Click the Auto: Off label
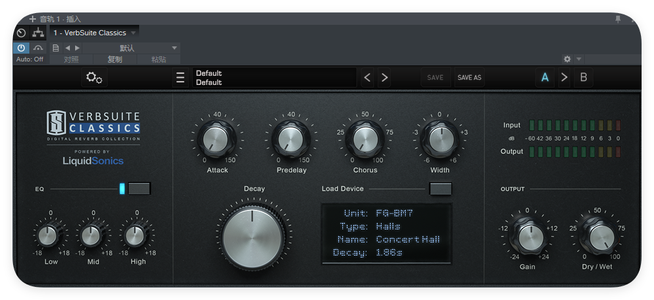Viewport: 654px width, 300px height. (29, 59)
